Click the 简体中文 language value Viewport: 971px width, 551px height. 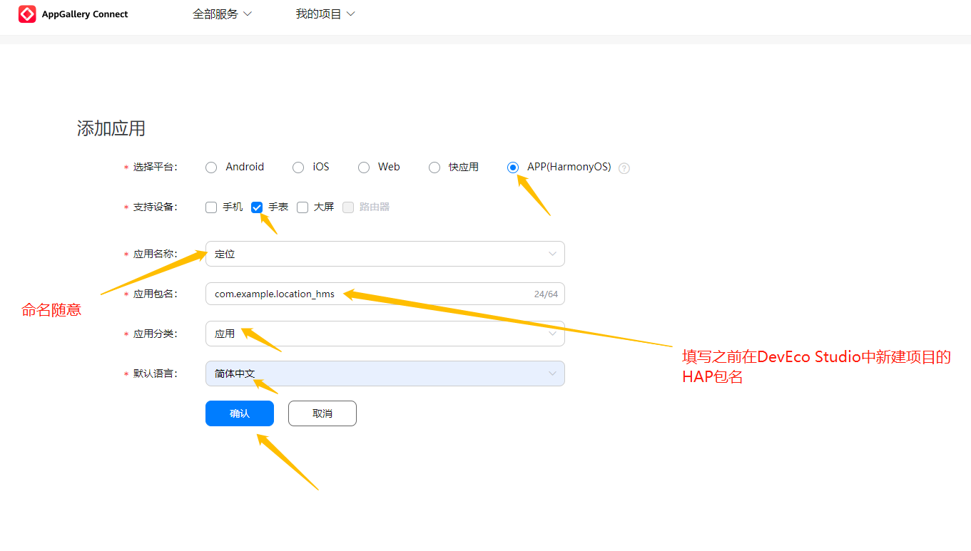coord(235,374)
